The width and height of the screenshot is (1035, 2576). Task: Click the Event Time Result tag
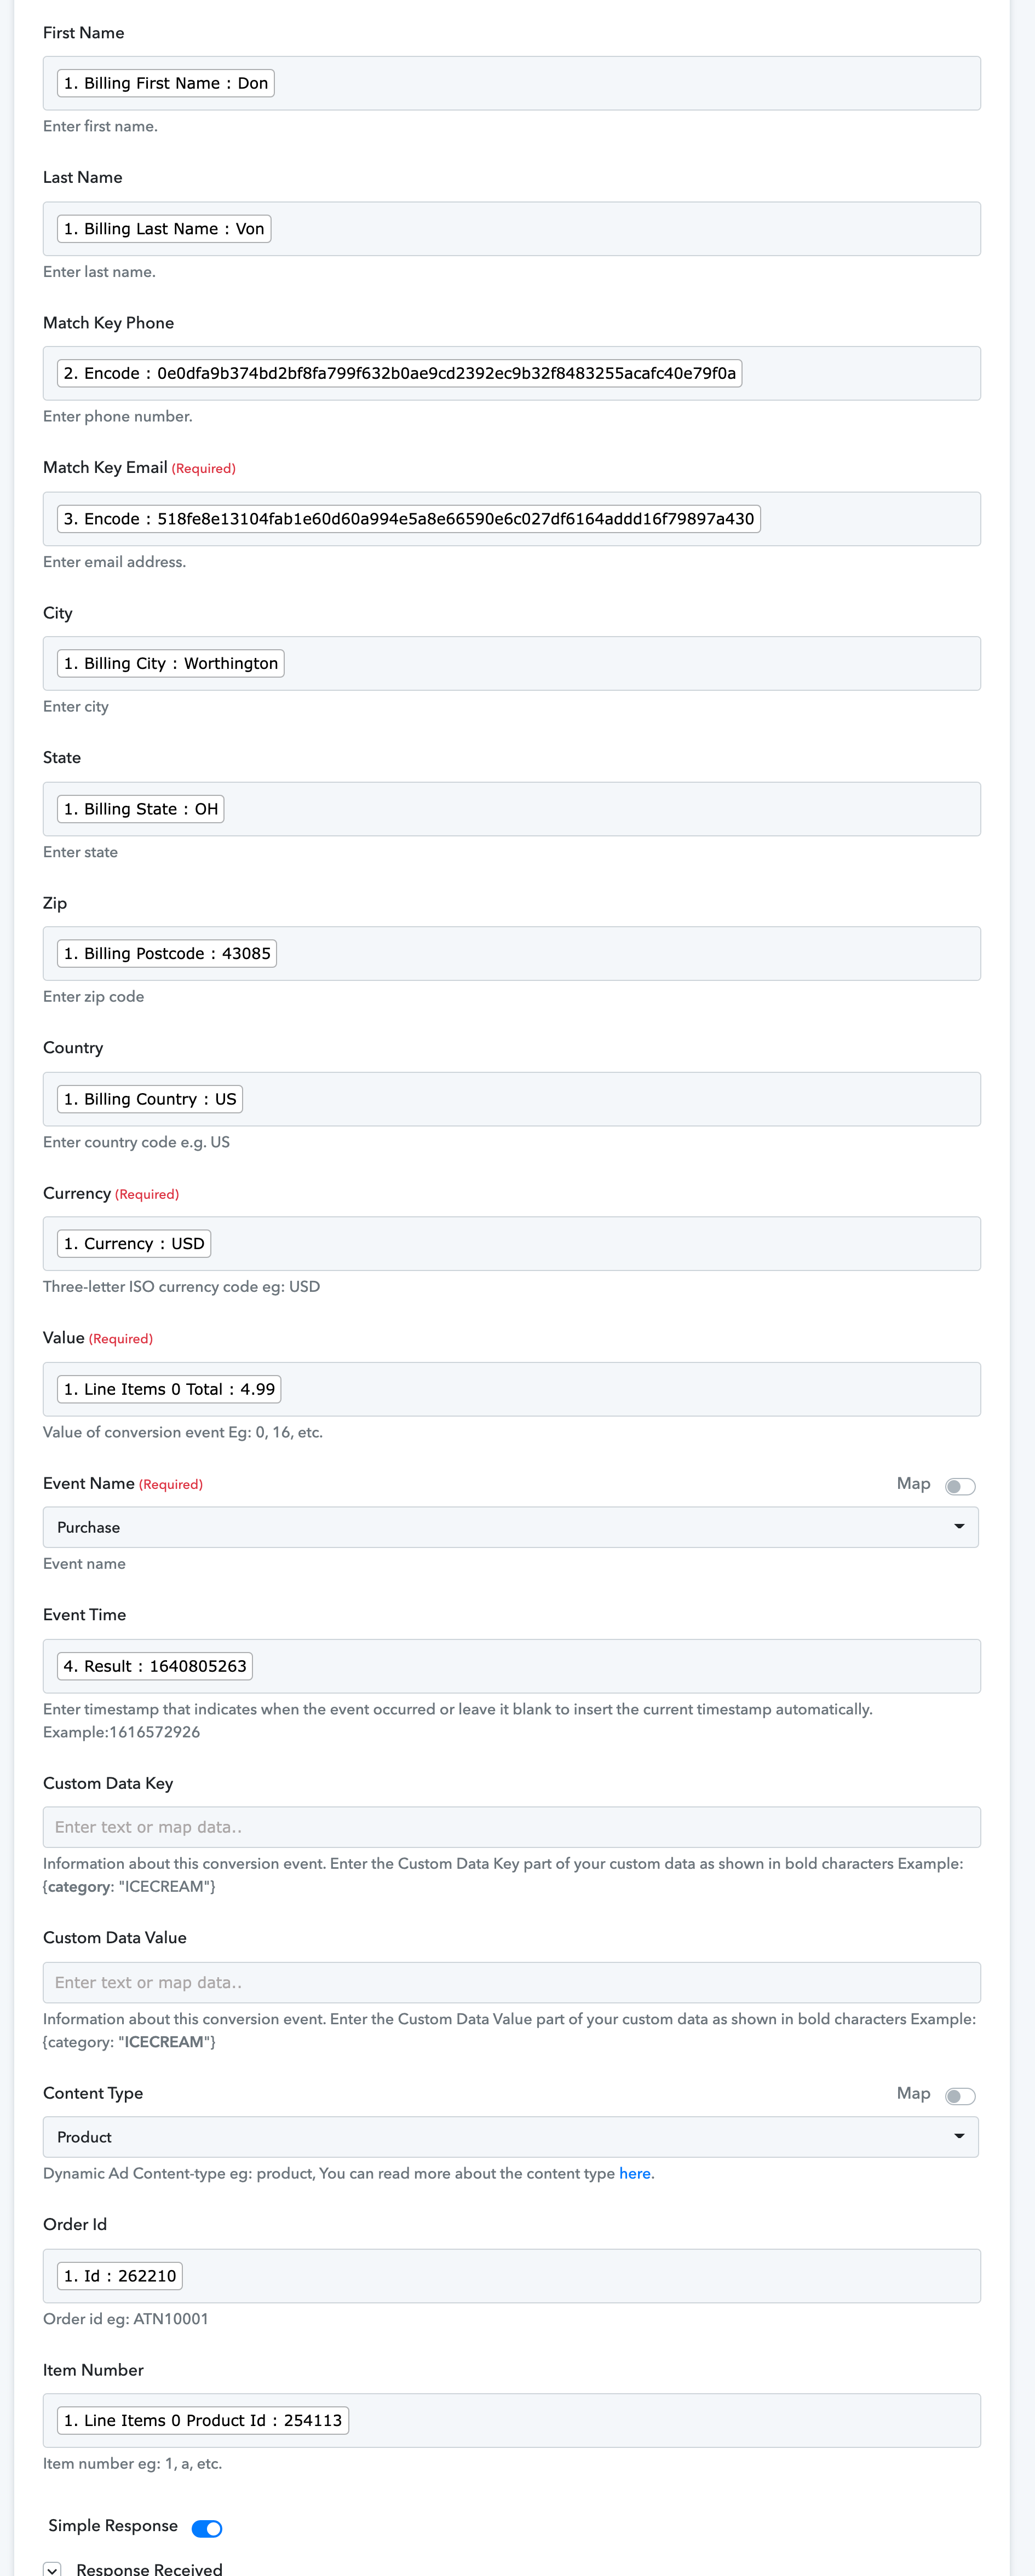pyautogui.click(x=155, y=1666)
